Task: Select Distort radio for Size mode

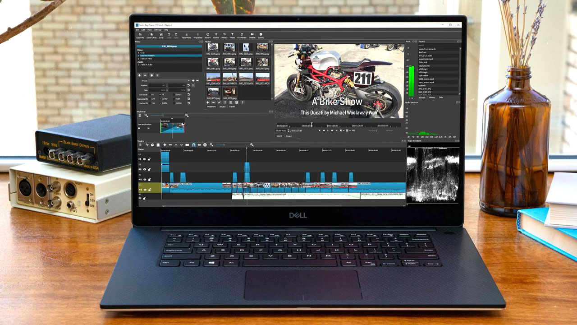Action: tap(174, 94)
